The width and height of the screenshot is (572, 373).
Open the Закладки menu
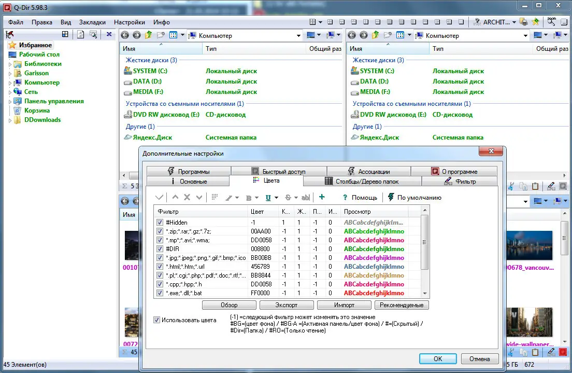pyautogui.click(x=92, y=22)
